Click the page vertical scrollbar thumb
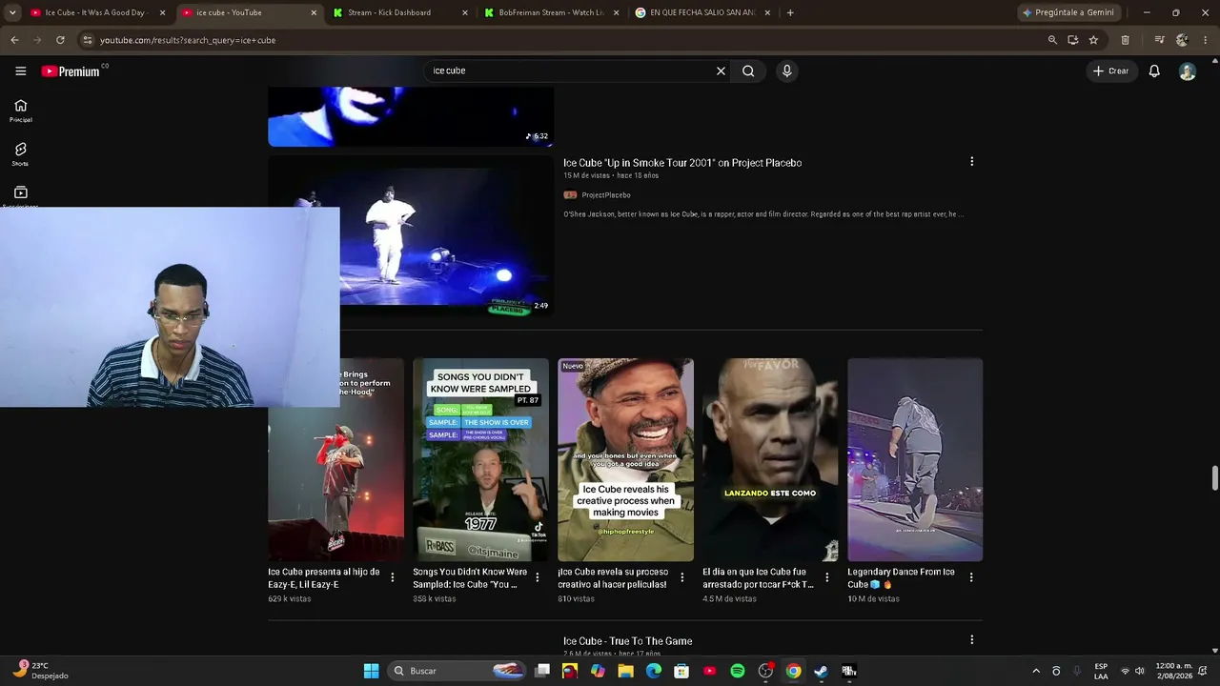This screenshot has height=686, width=1220. [1214, 477]
